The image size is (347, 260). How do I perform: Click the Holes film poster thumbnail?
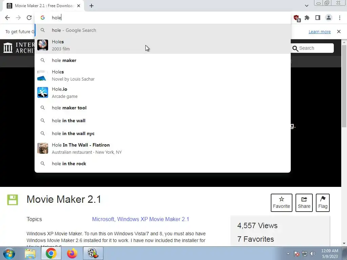(x=43, y=45)
